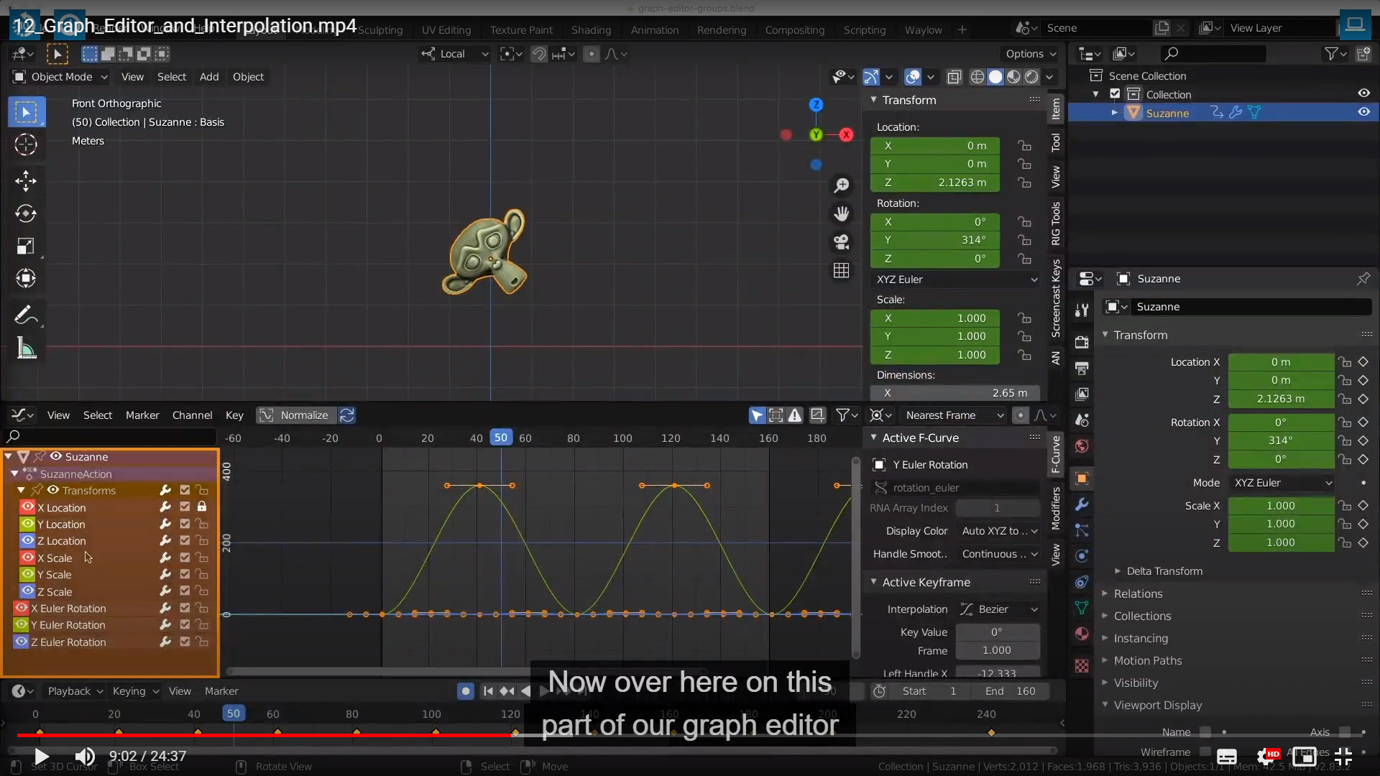Click the 3D Cursor tool
This screenshot has height=776, width=1380.
point(26,144)
